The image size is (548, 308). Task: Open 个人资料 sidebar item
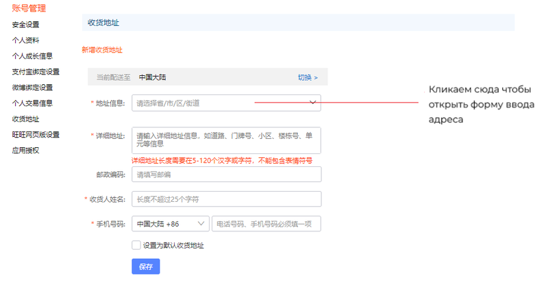25,40
